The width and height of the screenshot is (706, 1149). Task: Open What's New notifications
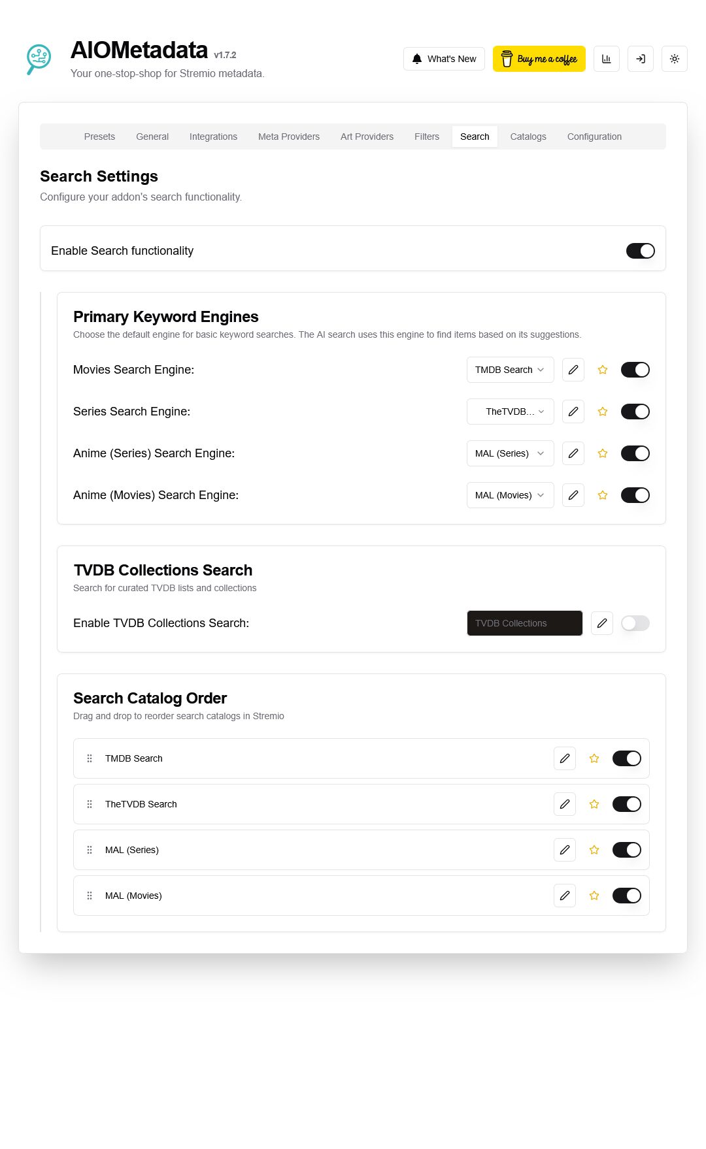pos(444,58)
